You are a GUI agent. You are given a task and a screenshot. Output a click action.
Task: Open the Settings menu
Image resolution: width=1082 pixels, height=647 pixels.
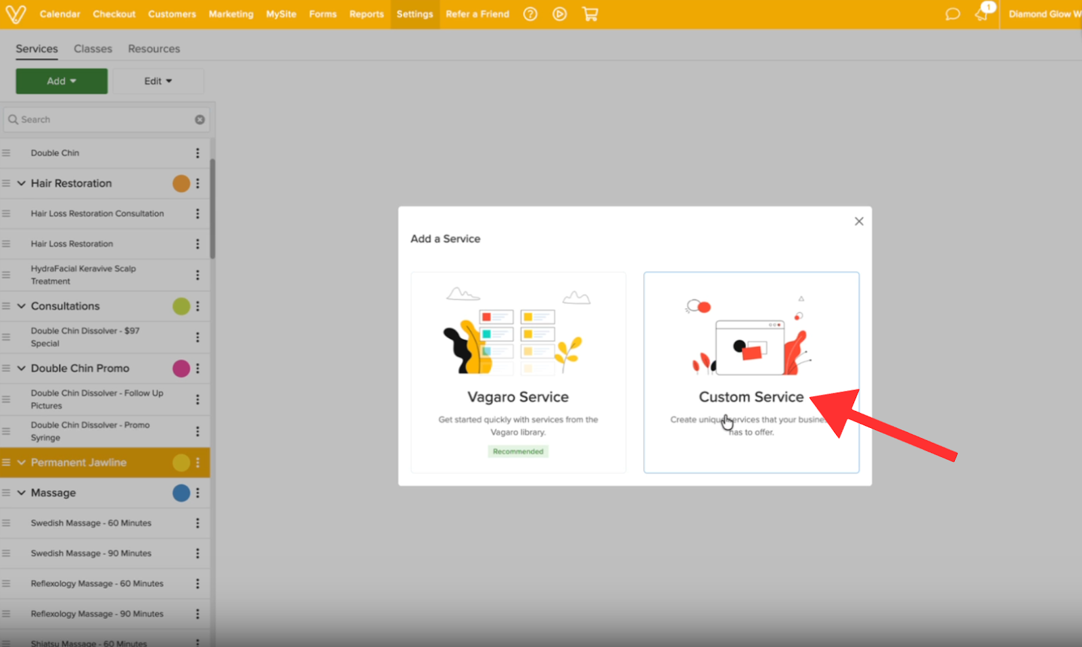tap(415, 14)
